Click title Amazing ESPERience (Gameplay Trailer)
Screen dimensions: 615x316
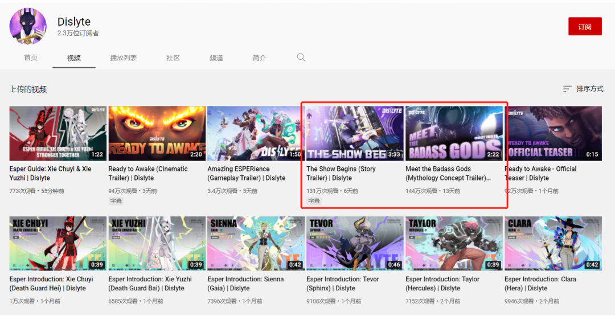tap(247, 173)
